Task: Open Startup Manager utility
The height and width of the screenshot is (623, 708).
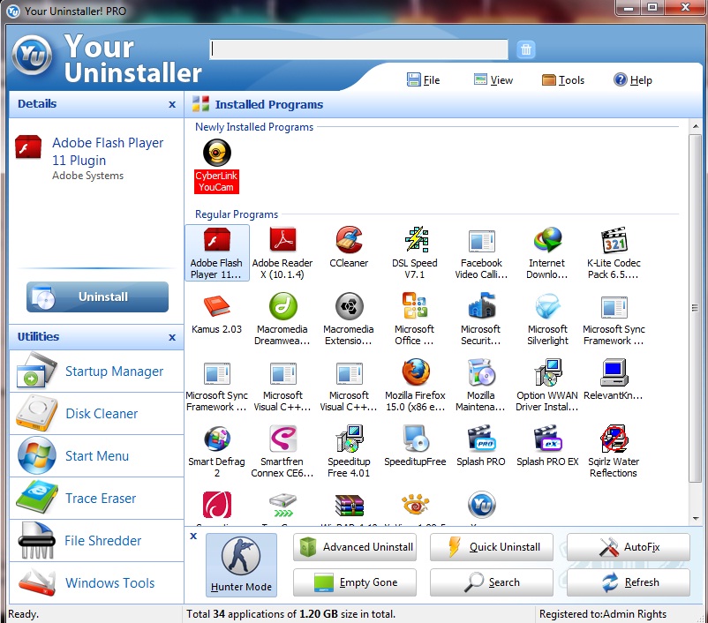Action: [96, 372]
